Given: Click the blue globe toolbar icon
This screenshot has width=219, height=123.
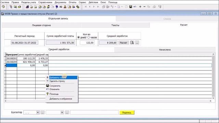Looking at the screenshot, I should [57, 7].
